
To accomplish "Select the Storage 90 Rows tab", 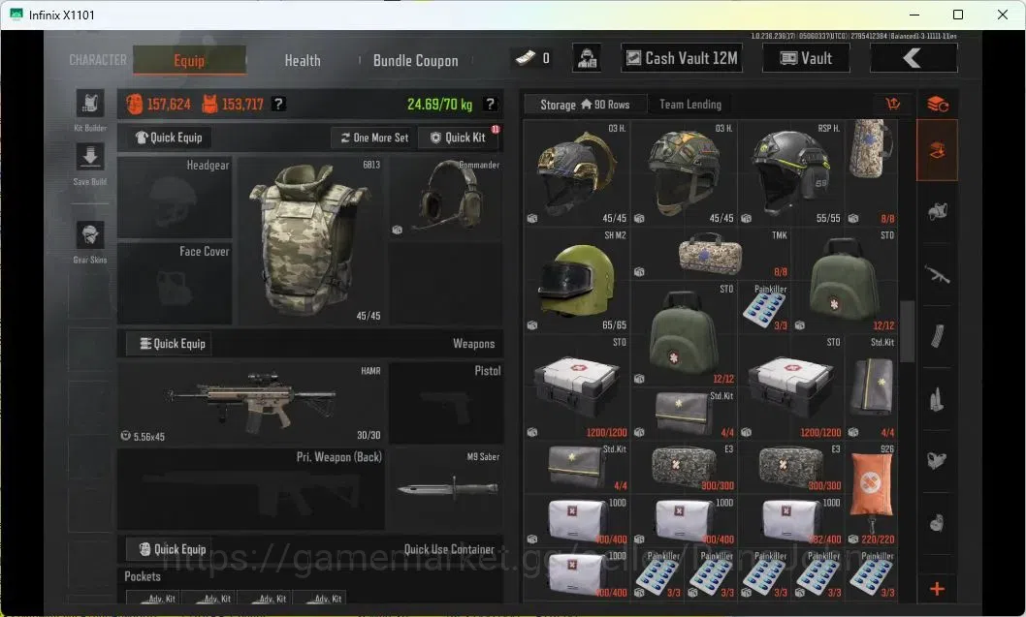I will tap(585, 105).
